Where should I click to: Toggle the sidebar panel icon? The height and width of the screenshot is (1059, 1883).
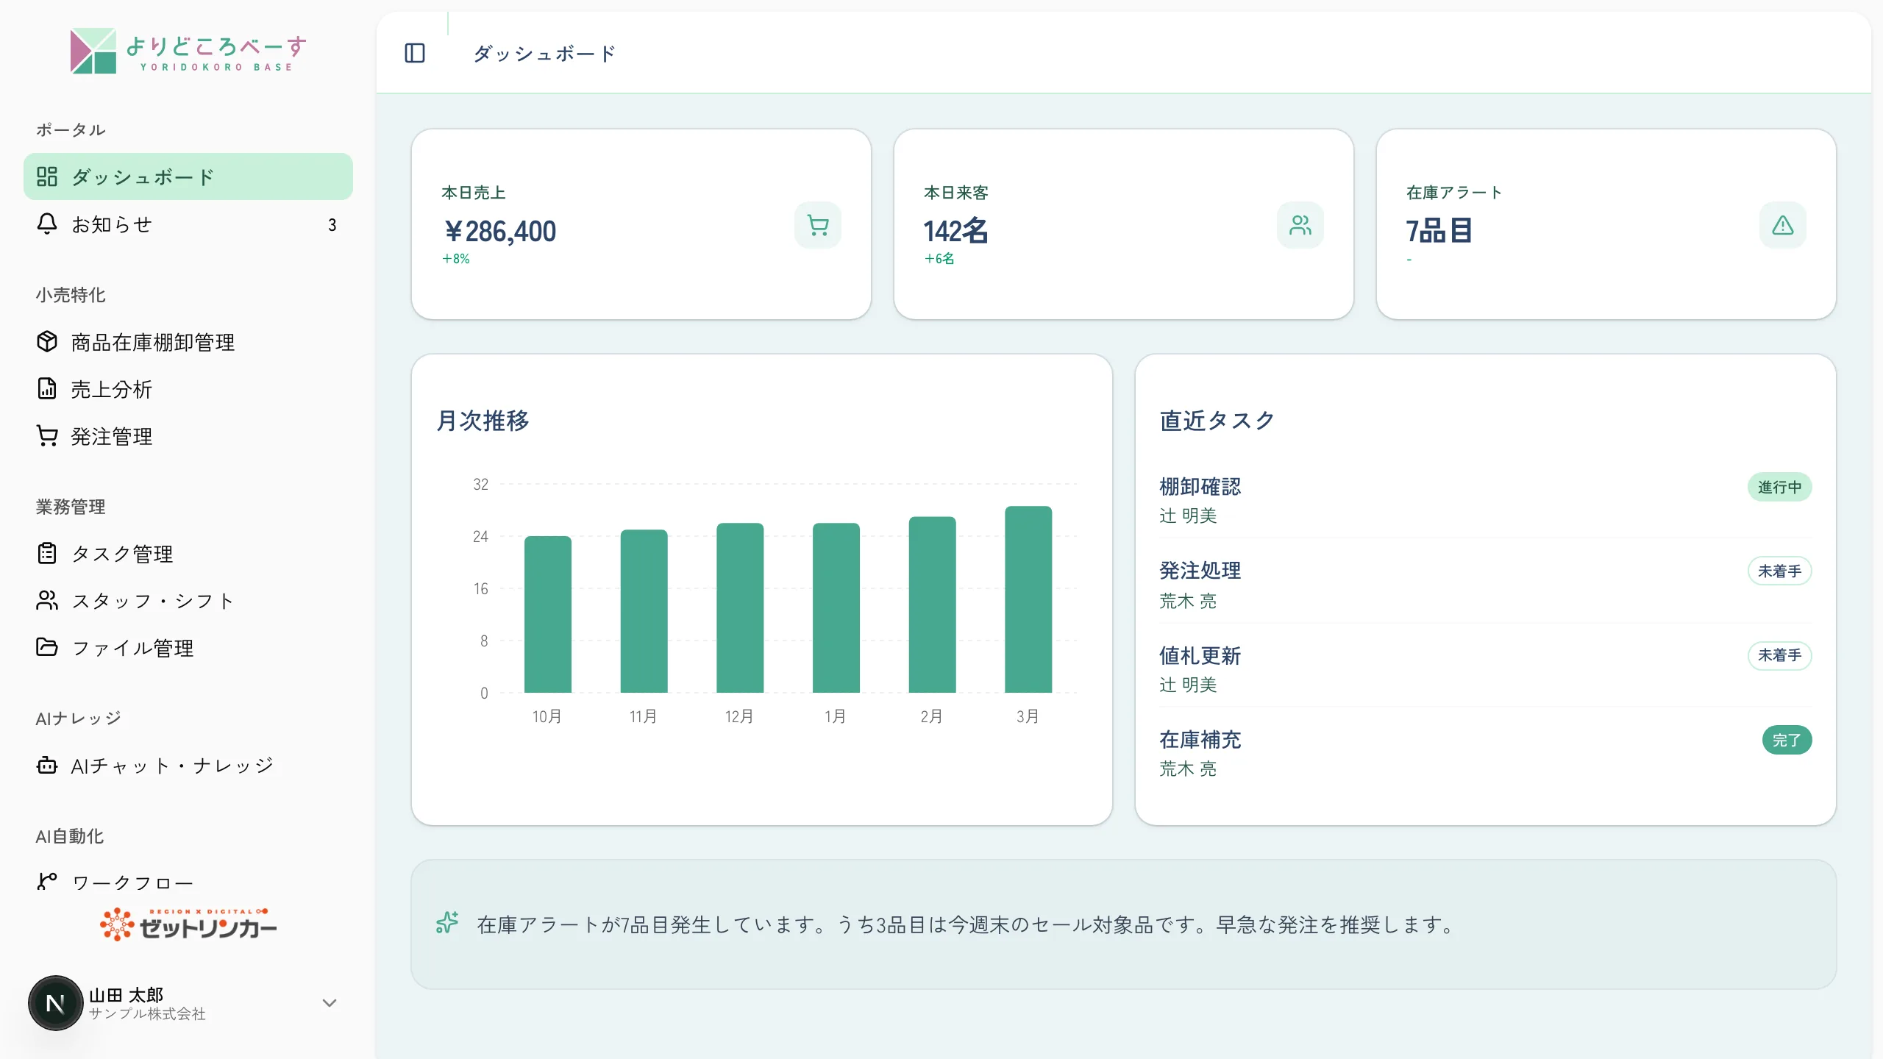tap(415, 53)
